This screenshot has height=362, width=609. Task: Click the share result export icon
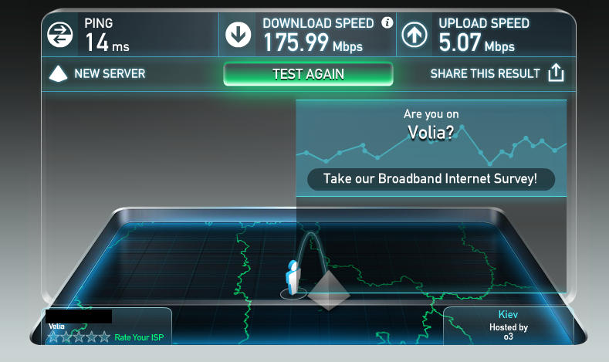pyautogui.click(x=556, y=73)
